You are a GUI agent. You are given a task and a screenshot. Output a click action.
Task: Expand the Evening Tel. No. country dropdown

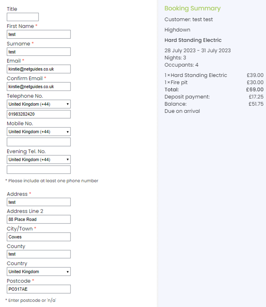[x=38, y=160]
